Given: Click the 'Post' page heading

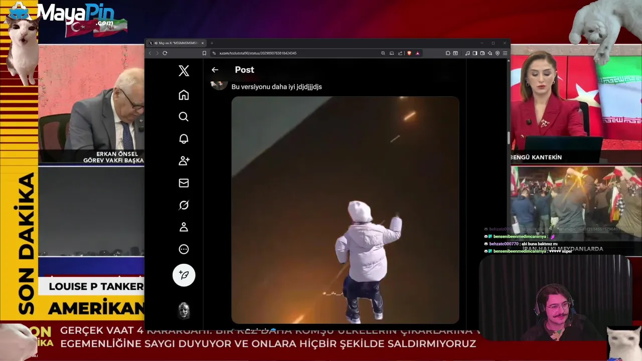Looking at the screenshot, I should 244,70.
